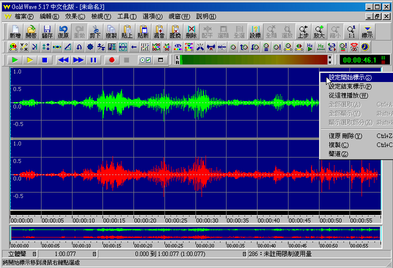Click the overview waveform strip at bottom

[195, 233]
